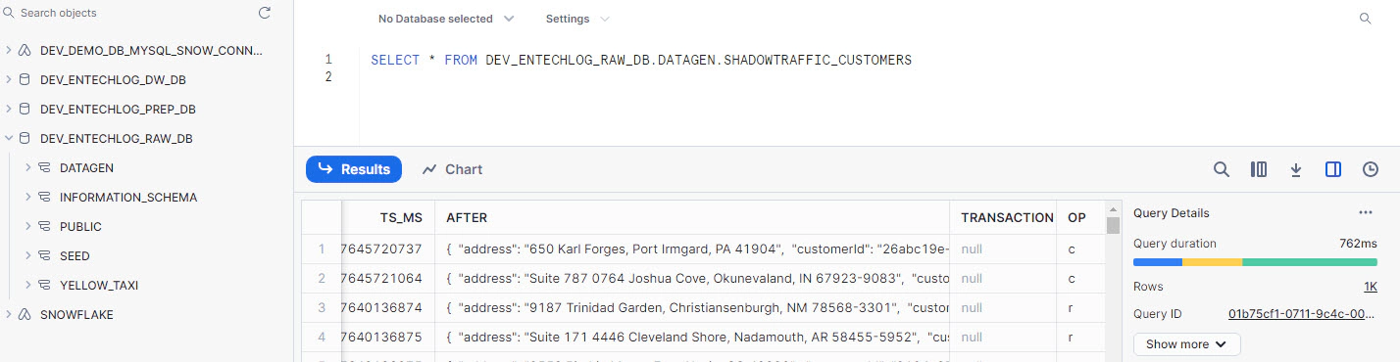Download results with the download icon

[x=1296, y=169]
